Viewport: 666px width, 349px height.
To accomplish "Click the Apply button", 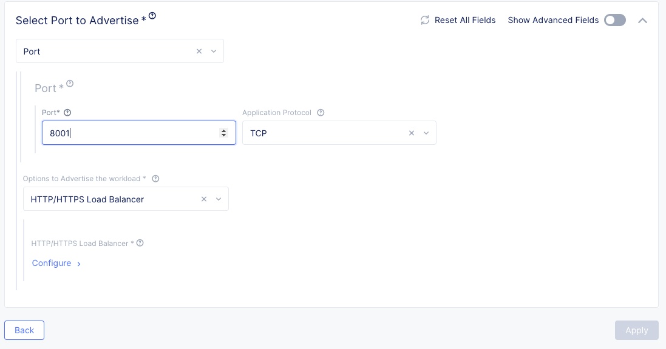I will [636, 330].
